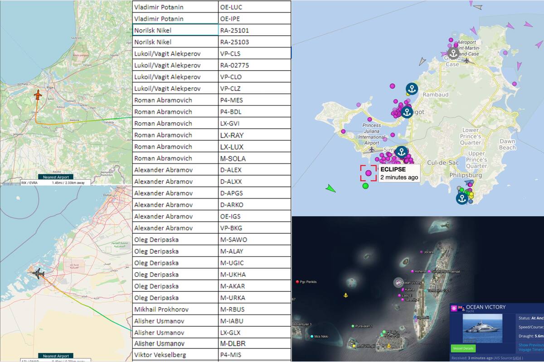
Task: Select the LX-GVI registration cell
Action: (x=255, y=124)
